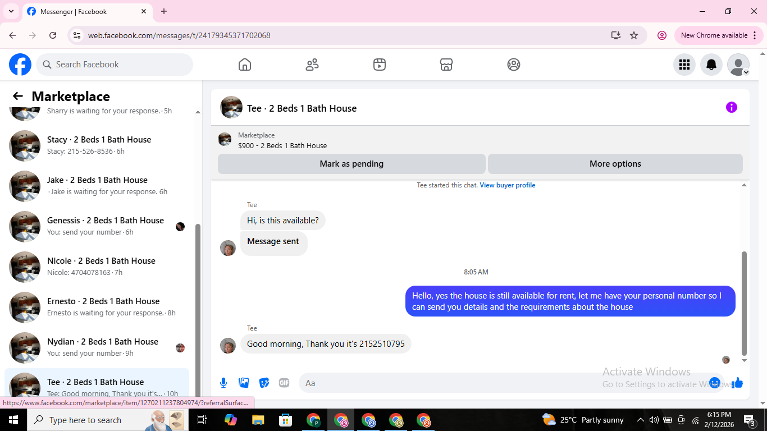Click Mark as pending button

[351, 164]
